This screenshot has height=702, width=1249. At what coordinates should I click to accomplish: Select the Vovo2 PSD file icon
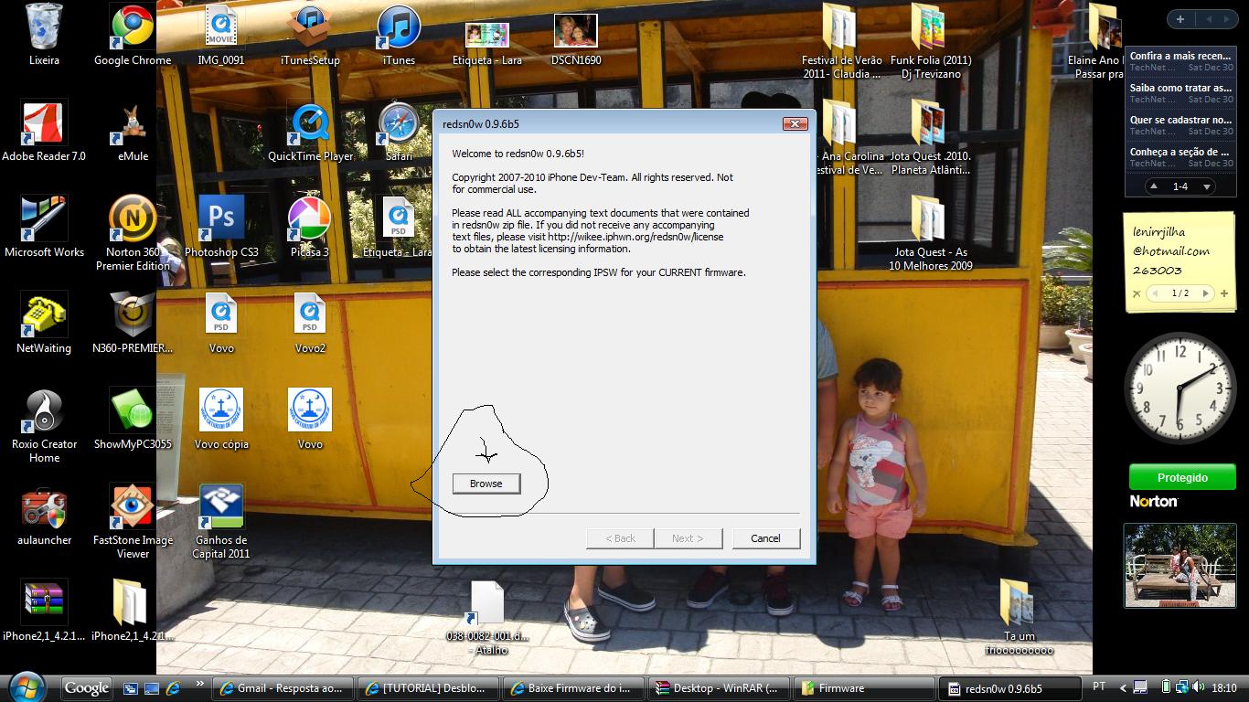coord(310,323)
